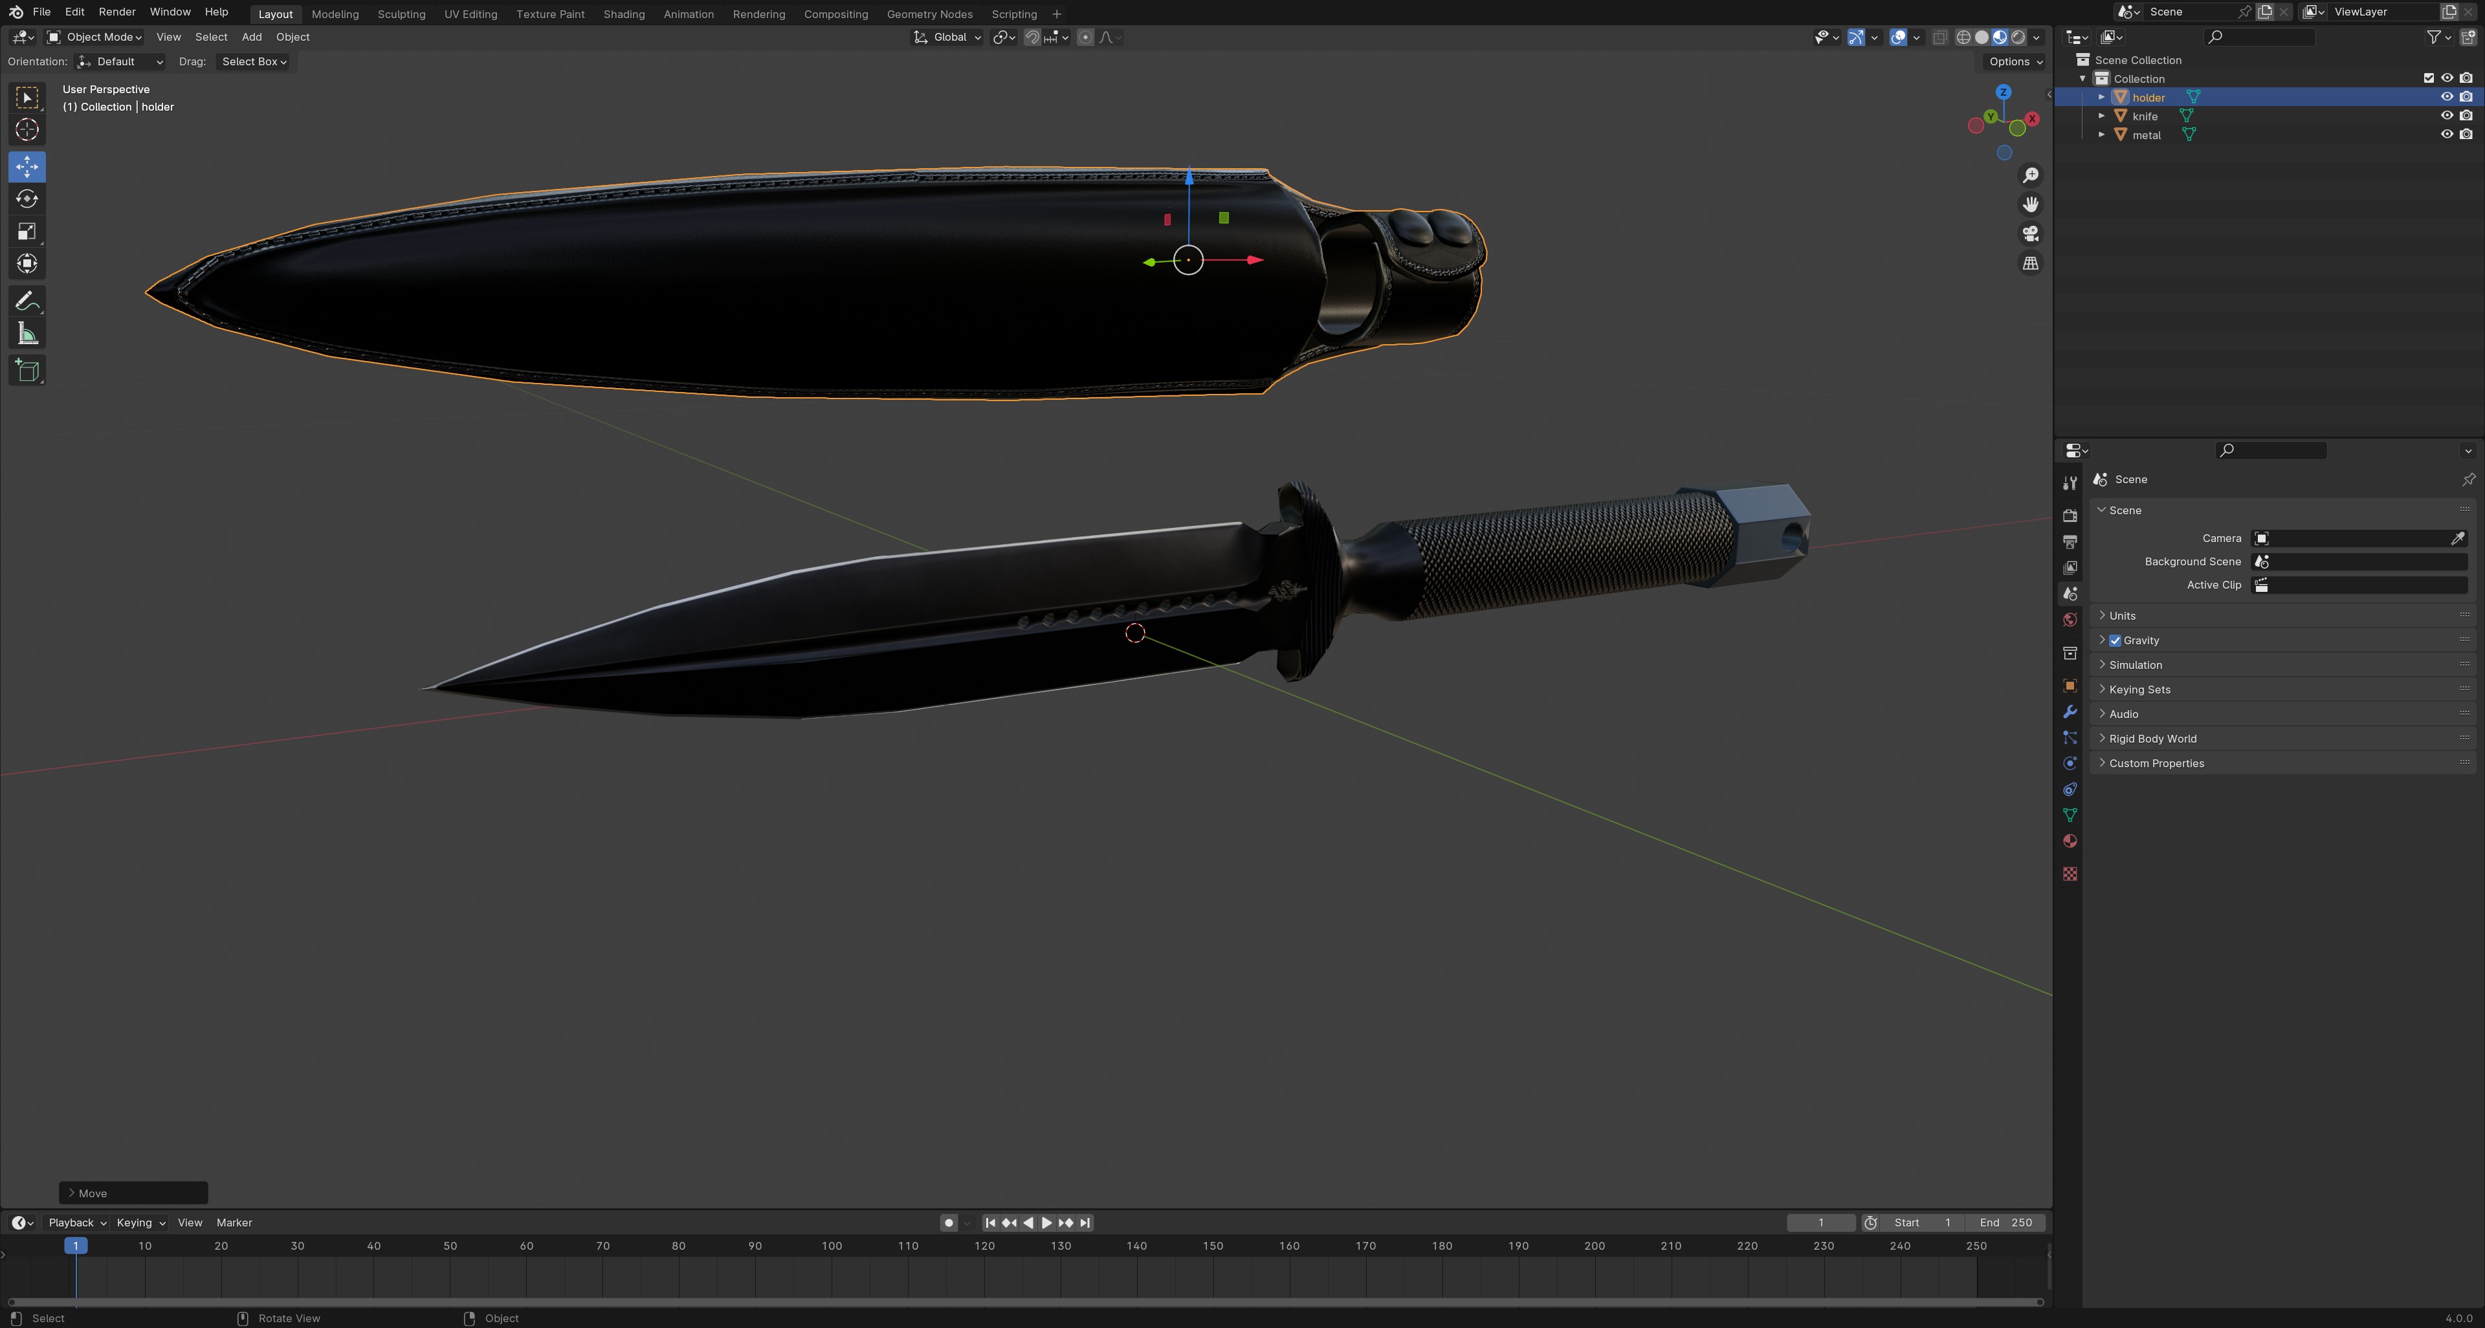
Task: Open the File menu
Action: tap(41, 12)
